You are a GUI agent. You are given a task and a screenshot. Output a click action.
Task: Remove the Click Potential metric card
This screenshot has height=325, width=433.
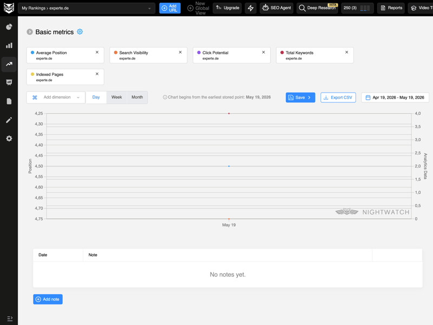[264, 52]
